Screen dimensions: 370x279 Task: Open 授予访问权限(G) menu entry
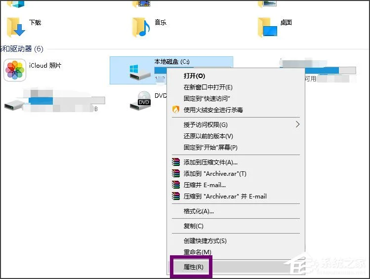(x=236, y=124)
